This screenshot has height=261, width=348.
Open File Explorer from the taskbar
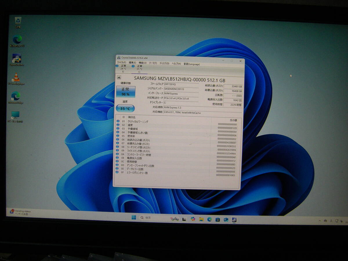click(201, 219)
